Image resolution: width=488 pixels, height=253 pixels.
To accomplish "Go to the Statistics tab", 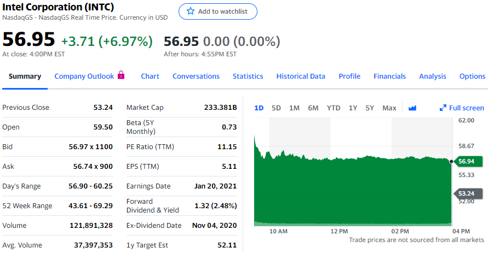I will 248,77.
